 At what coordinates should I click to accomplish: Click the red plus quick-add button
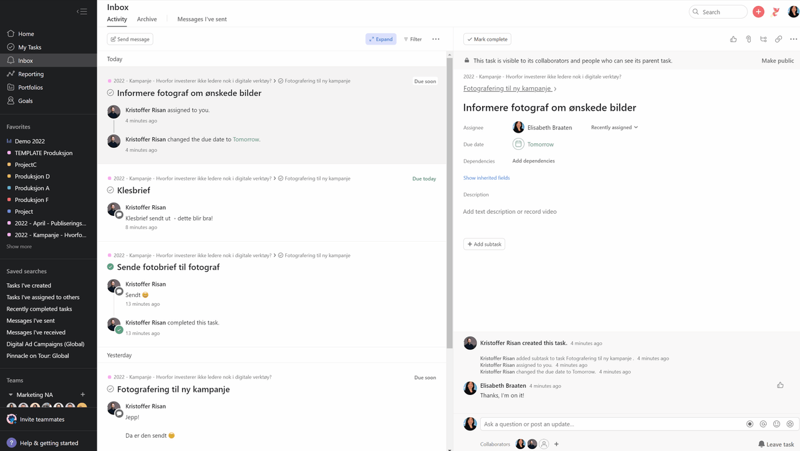tap(758, 12)
